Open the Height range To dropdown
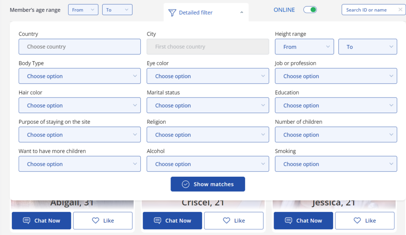The height and width of the screenshot is (235, 406). (367, 47)
